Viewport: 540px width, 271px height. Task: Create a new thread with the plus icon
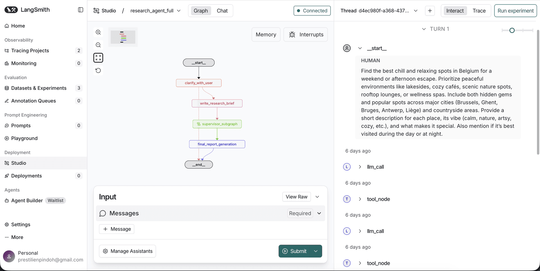(x=430, y=11)
